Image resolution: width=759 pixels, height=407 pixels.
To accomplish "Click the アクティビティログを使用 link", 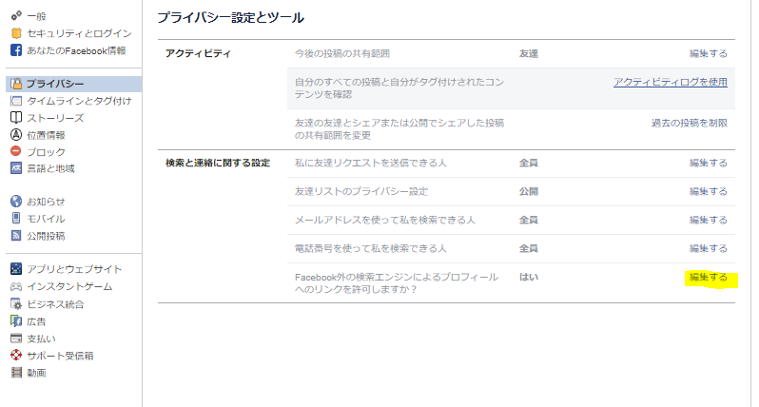I will coord(671,83).
